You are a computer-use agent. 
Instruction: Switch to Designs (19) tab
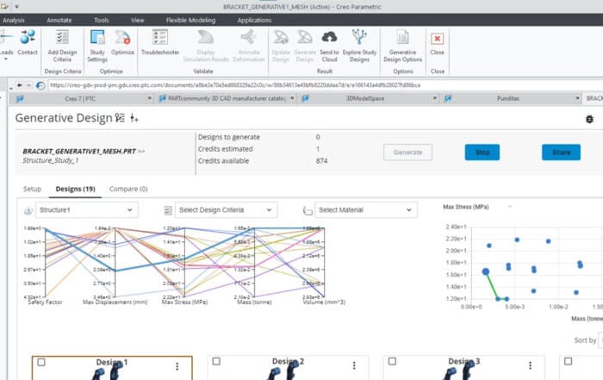tap(76, 190)
